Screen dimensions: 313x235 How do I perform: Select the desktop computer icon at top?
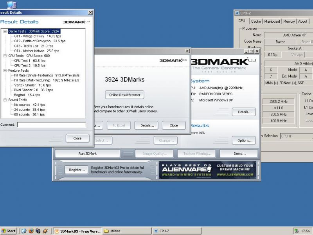pos(12,4)
